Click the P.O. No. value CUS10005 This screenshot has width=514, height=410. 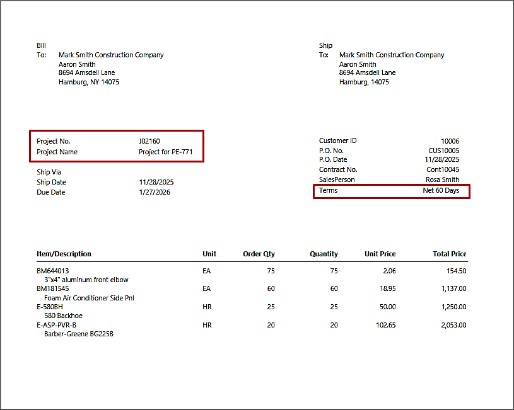(x=443, y=151)
